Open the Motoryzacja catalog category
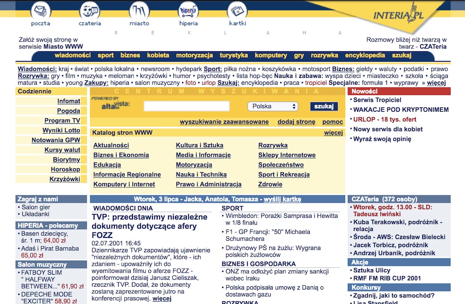Viewport: 465px width, 304px height. (x=194, y=165)
